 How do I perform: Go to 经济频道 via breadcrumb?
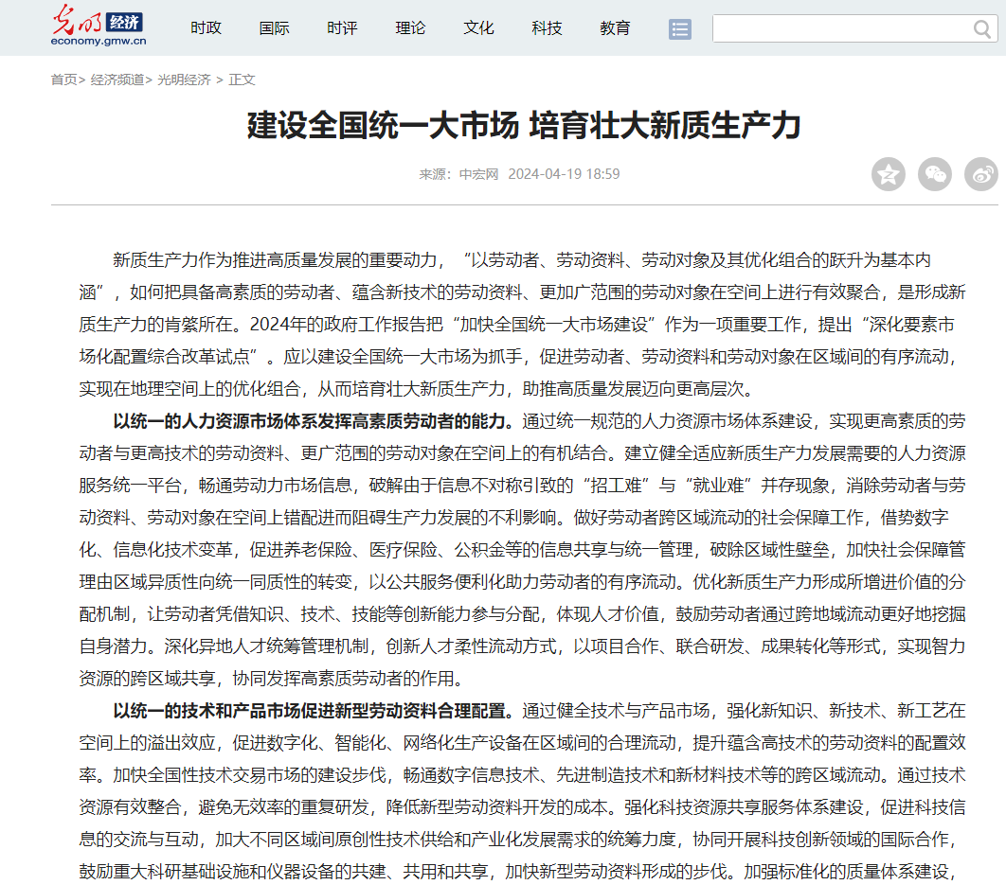[x=117, y=80]
